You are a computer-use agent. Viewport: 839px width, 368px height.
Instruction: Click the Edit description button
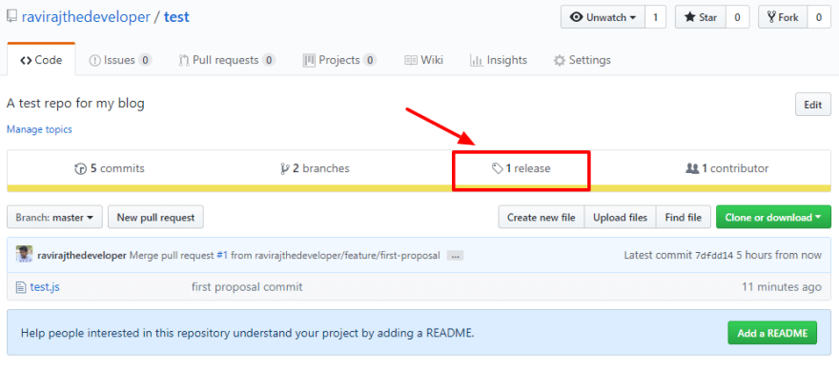[812, 105]
